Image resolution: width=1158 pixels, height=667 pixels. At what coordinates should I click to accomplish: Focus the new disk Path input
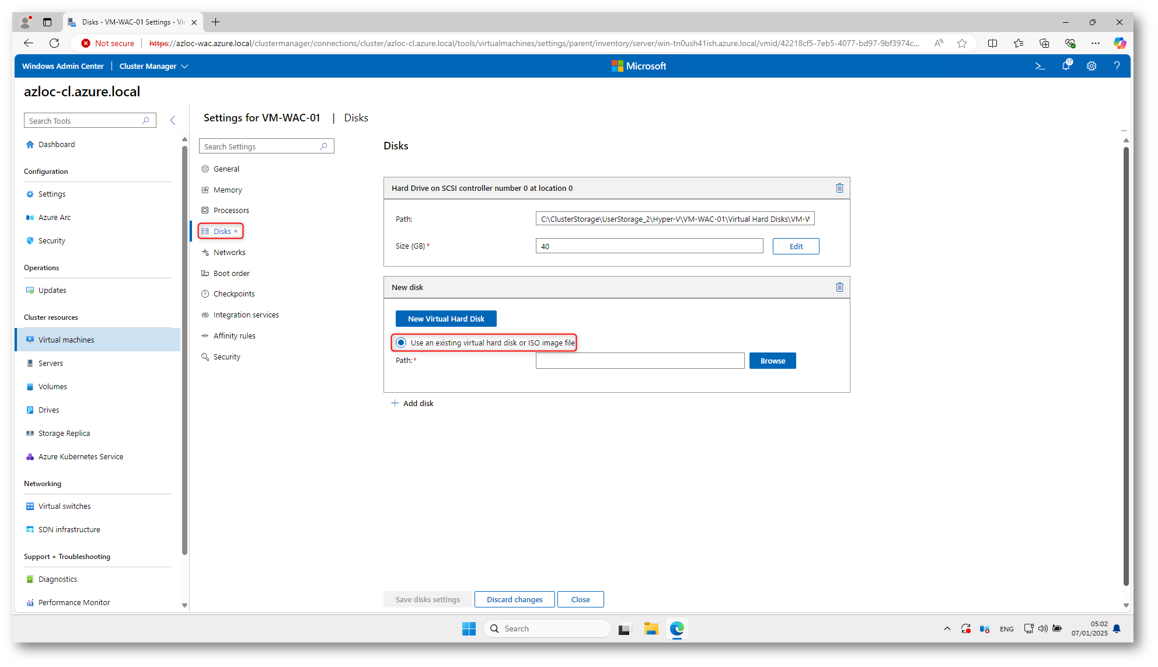[x=640, y=361]
